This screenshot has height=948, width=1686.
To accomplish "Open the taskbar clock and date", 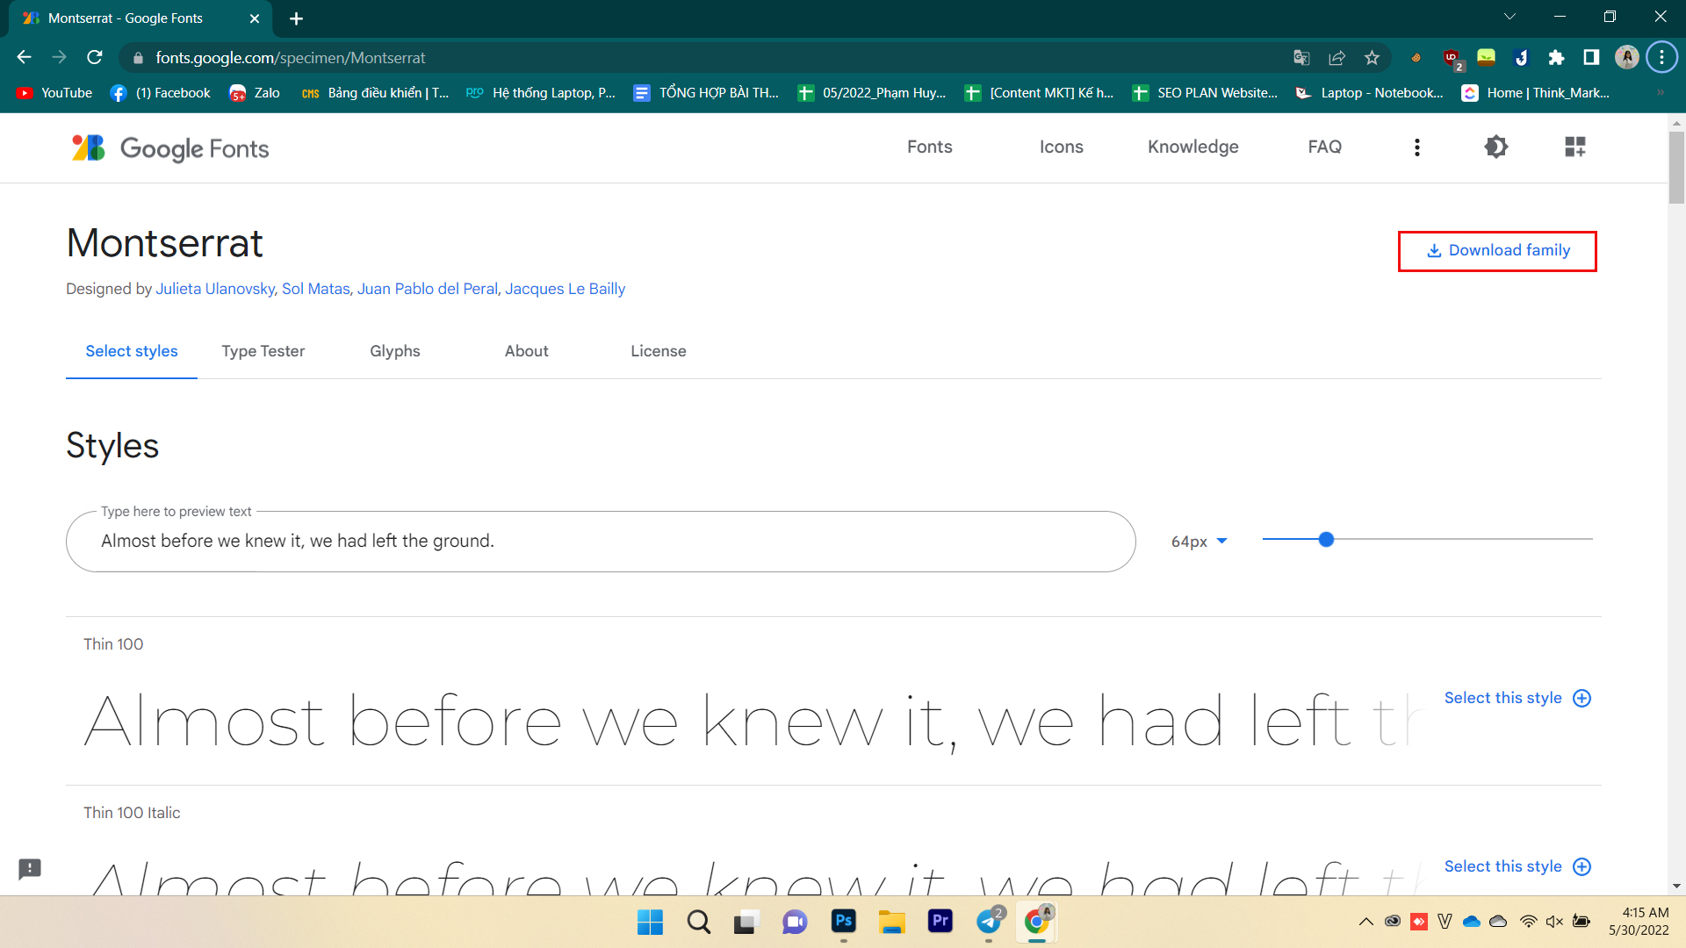I will [x=1639, y=922].
